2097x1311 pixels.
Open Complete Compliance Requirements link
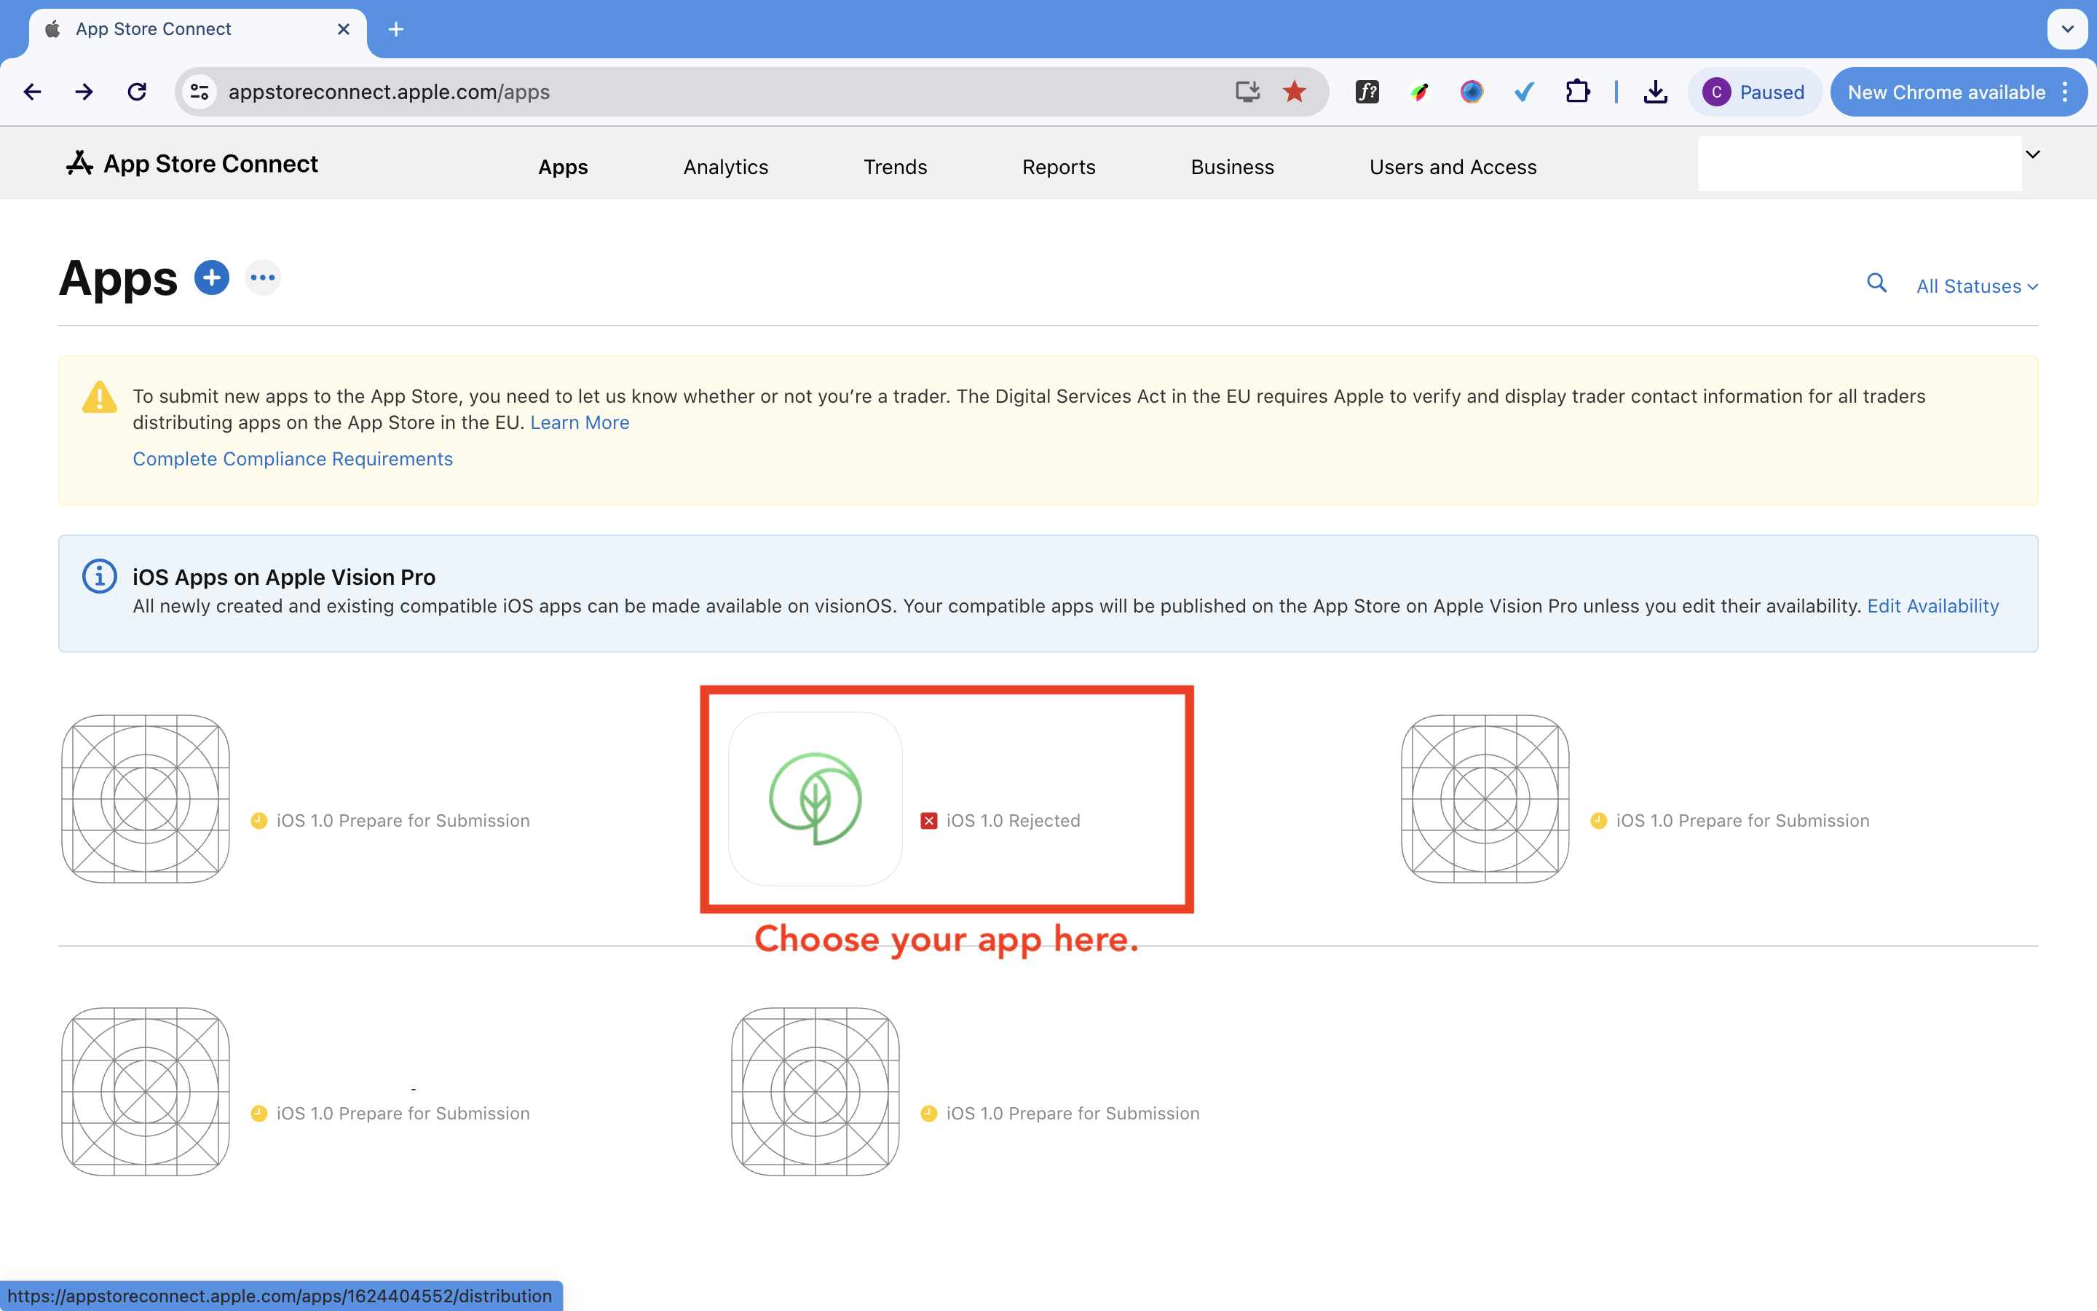point(293,459)
